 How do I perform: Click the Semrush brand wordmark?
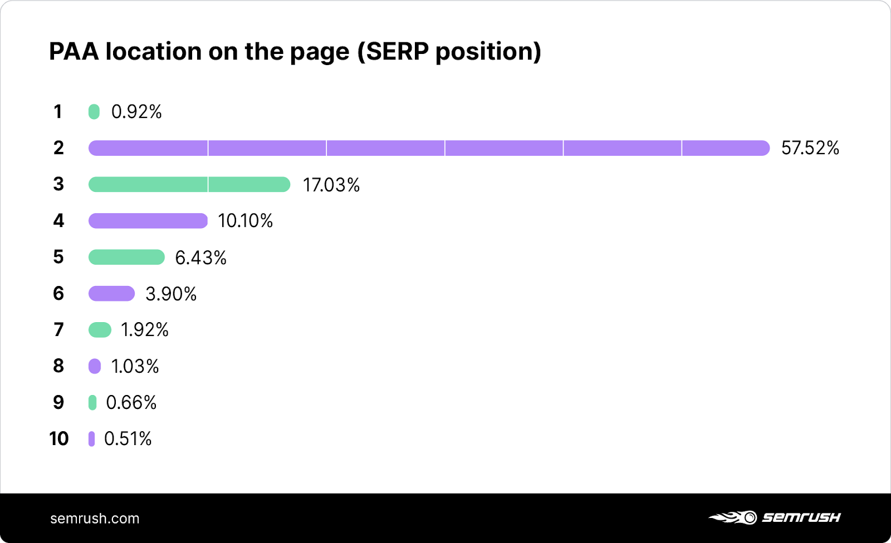[x=801, y=517]
